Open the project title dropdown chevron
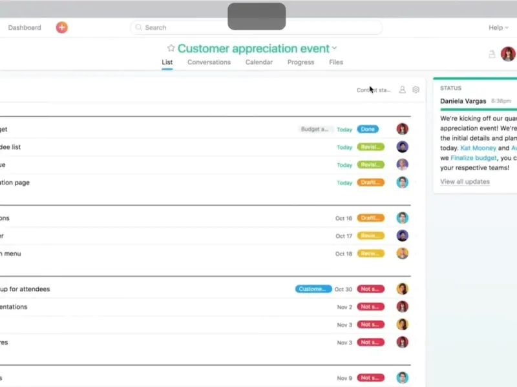Viewport: 517px width, 387px height. coord(335,48)
